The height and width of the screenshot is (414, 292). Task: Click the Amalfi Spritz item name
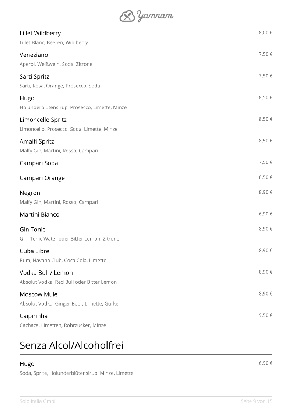(37, 142)
